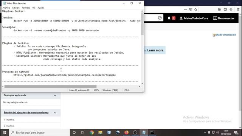Open Firefox from the taskbar
242x136 pixels.
[x=126, y=133]
